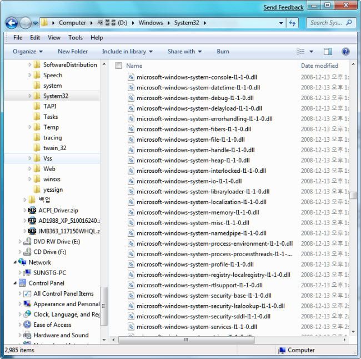Open address bar history dropdown

[x=281, y=23]
